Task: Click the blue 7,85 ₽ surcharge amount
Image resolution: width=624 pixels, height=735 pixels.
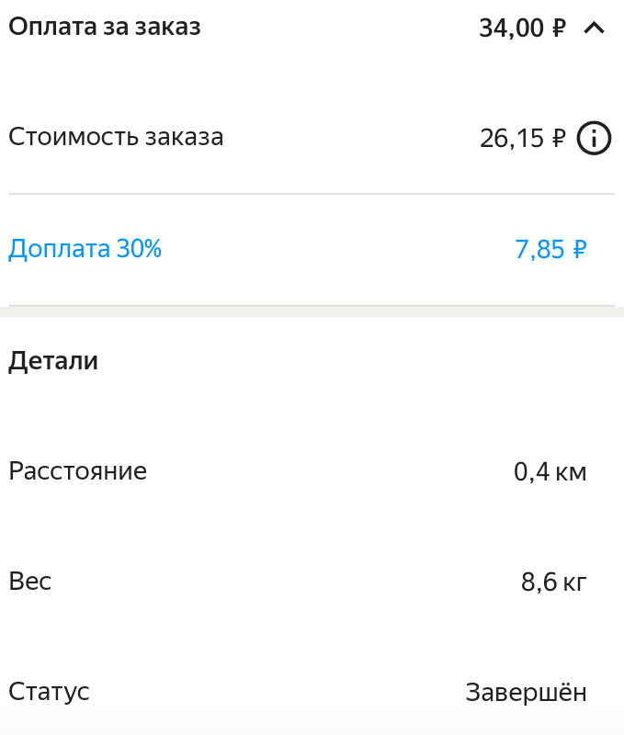Action: pos(550,249)
